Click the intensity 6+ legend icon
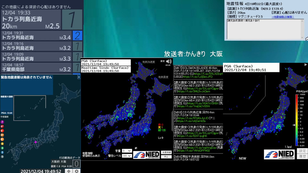The image size is (308, 173). (x=2, y=126)
